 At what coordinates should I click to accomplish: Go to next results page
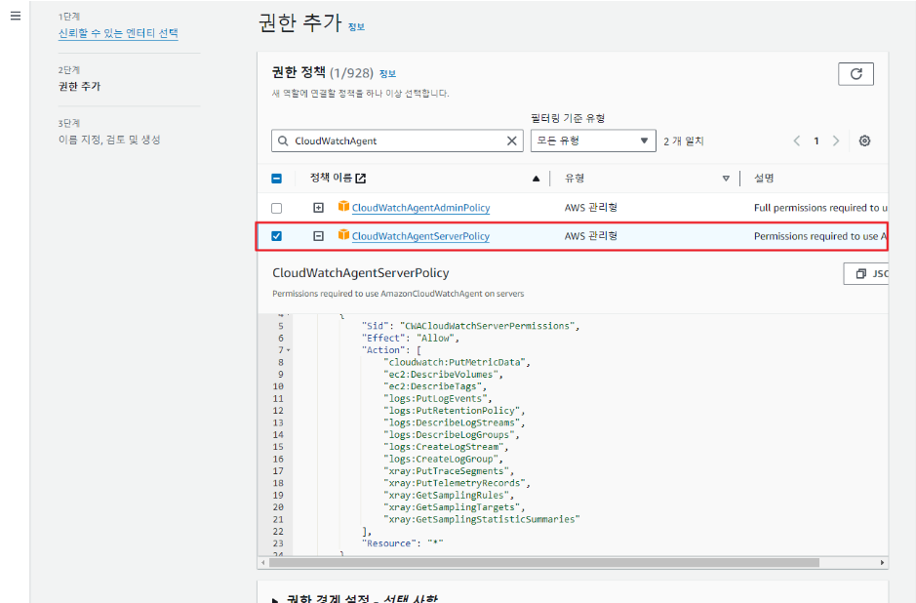[836, 141]
